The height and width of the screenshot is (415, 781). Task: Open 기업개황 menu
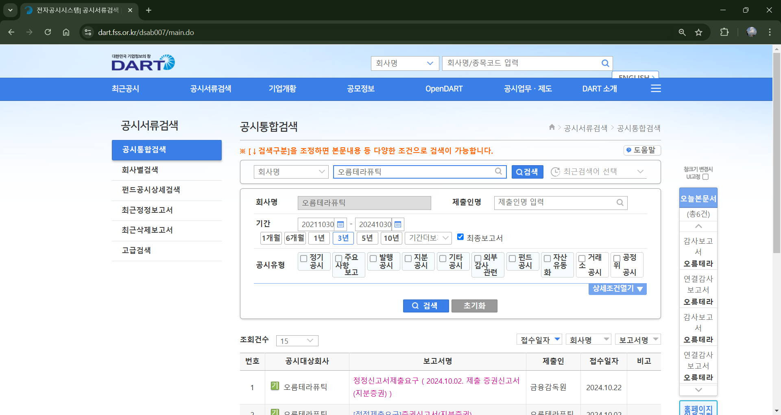[x=282, y=89]
